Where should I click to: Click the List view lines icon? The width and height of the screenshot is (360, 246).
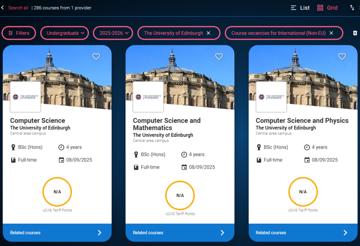click(293, 8)
